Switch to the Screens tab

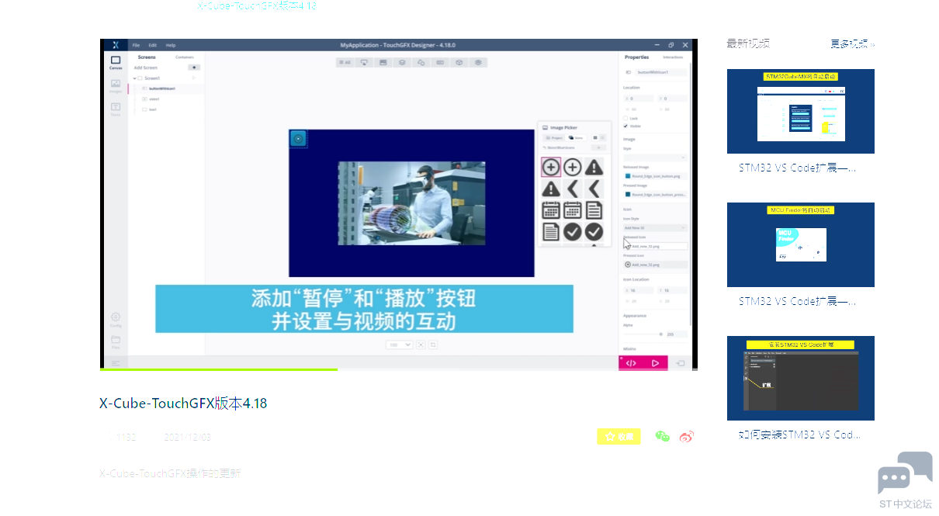point(147,57)
